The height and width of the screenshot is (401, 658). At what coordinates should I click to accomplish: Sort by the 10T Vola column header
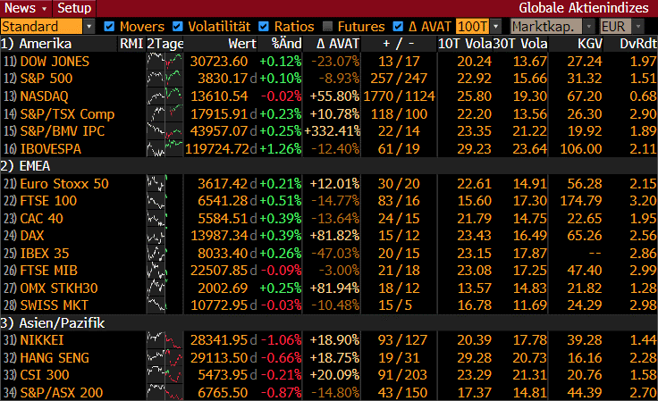click(x=465, y=44)
